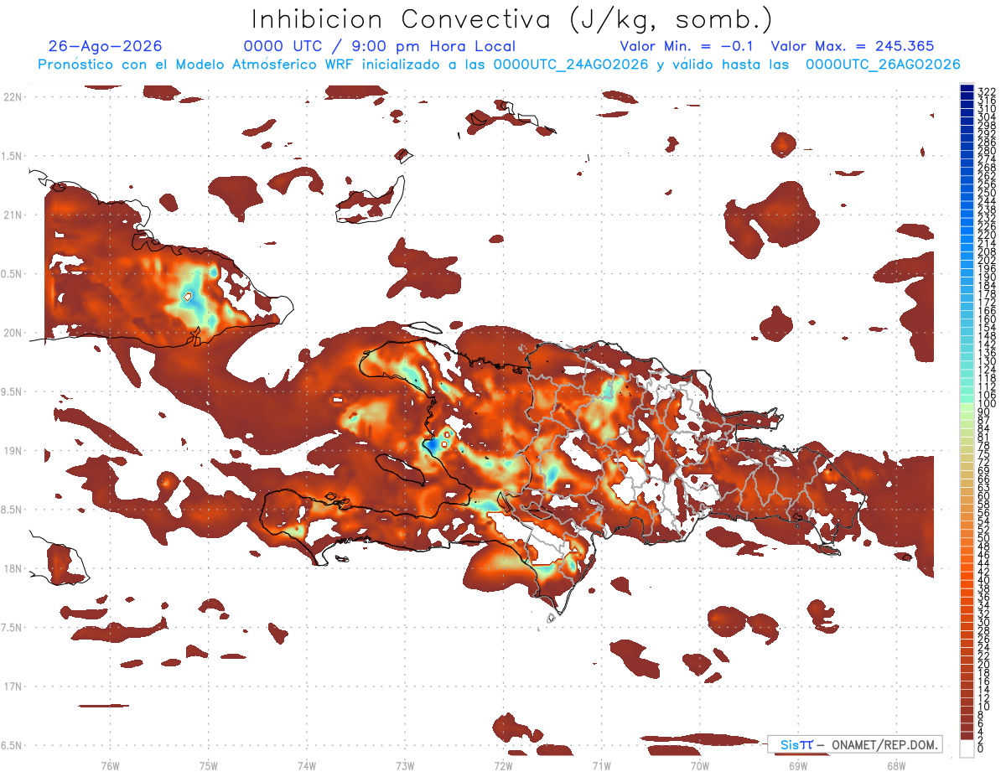1006x777 pixels.
Task: Click "0000 UTC / 9:00 pm Hora Local"
Action: (x=380, y=46)
